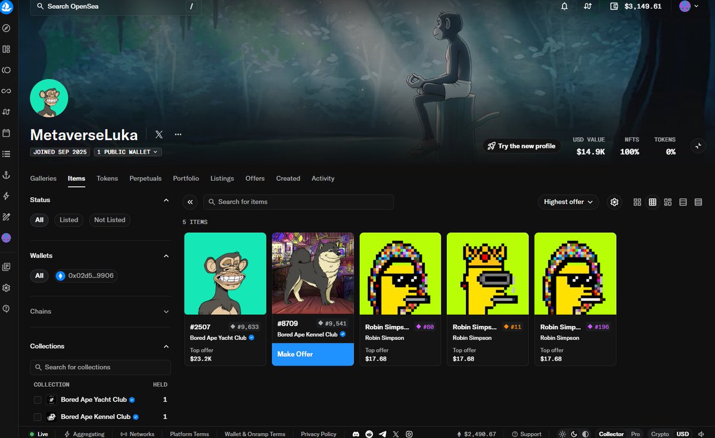Click the wallet balance $3,149.61
This screenshot has height=438, width=715.
pyautogui.click(x=636, y=7)
